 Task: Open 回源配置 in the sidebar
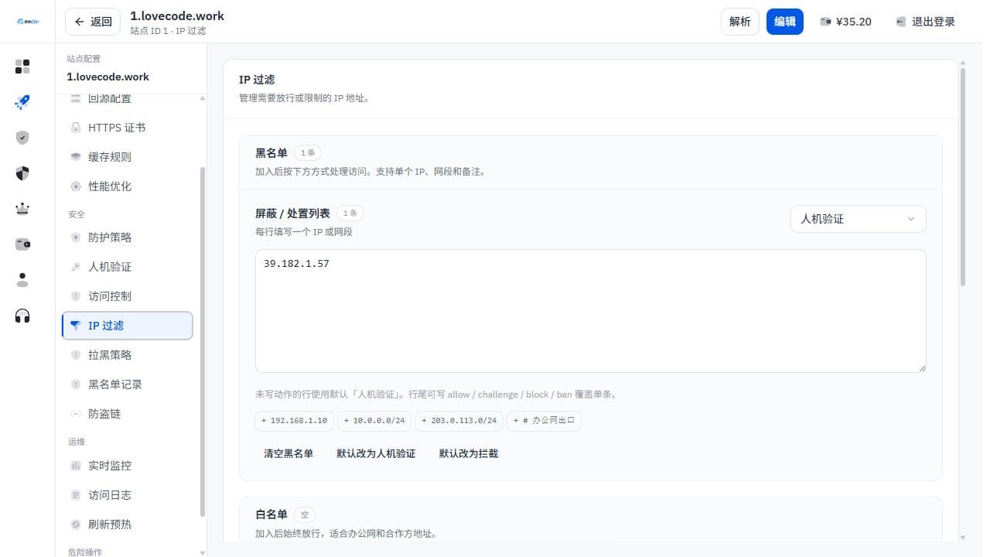point(128,99)
